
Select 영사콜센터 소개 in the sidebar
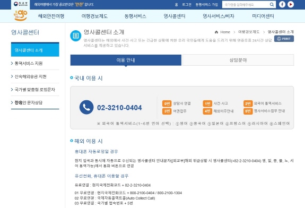pyautogui.click(x=35, y=50)
